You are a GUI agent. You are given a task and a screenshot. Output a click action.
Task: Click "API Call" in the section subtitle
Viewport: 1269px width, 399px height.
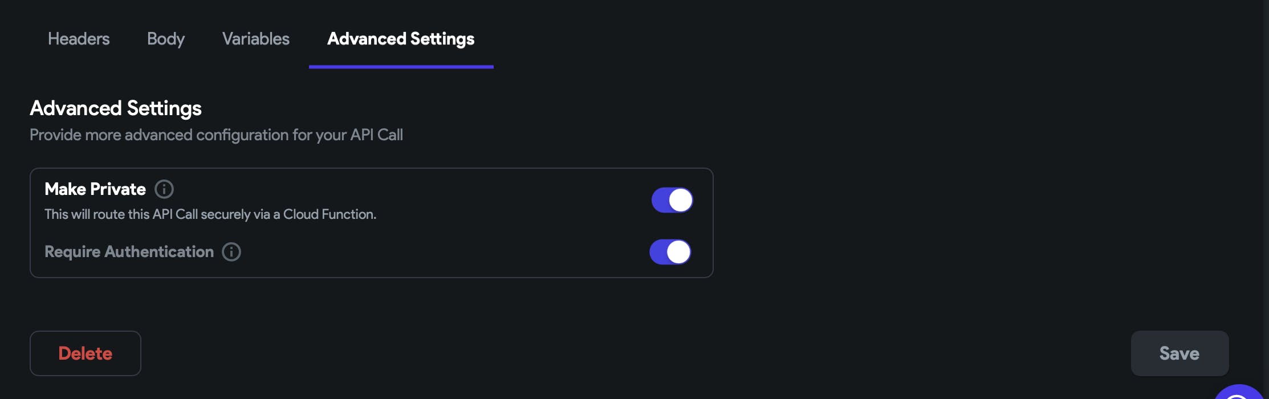pyautogui.click(x=376, y=135)
